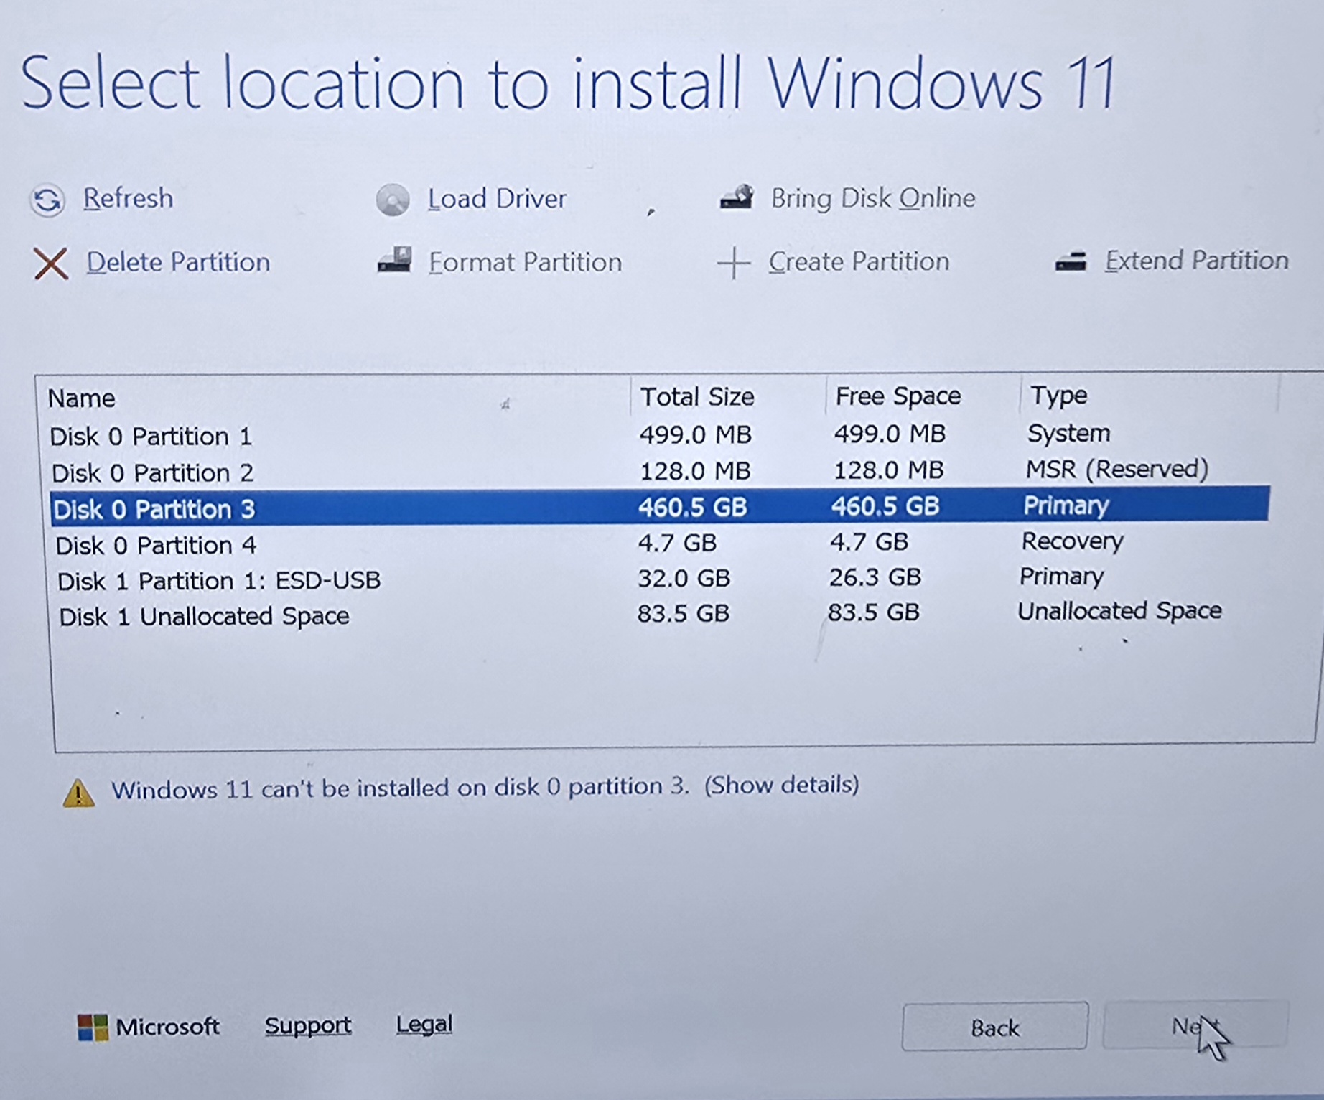1324x1100 pixels.
Task: Click the Refresh circular arrow icon
Action: click(x=48, y=200)
